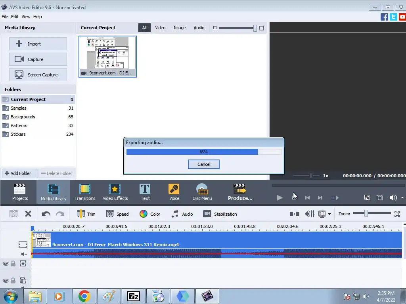
Task: Open the Speed adjustment tool
Action: (x=117, y=214)
